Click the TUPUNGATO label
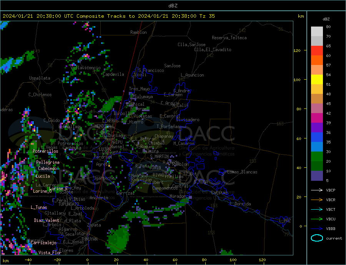This screenshot has width=346, height=265. (68, 204)
